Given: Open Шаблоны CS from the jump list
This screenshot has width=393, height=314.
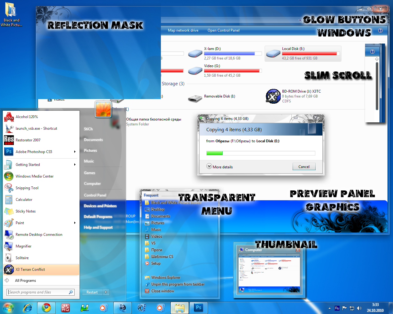Looking at the screenshot, I should (159, 257).
